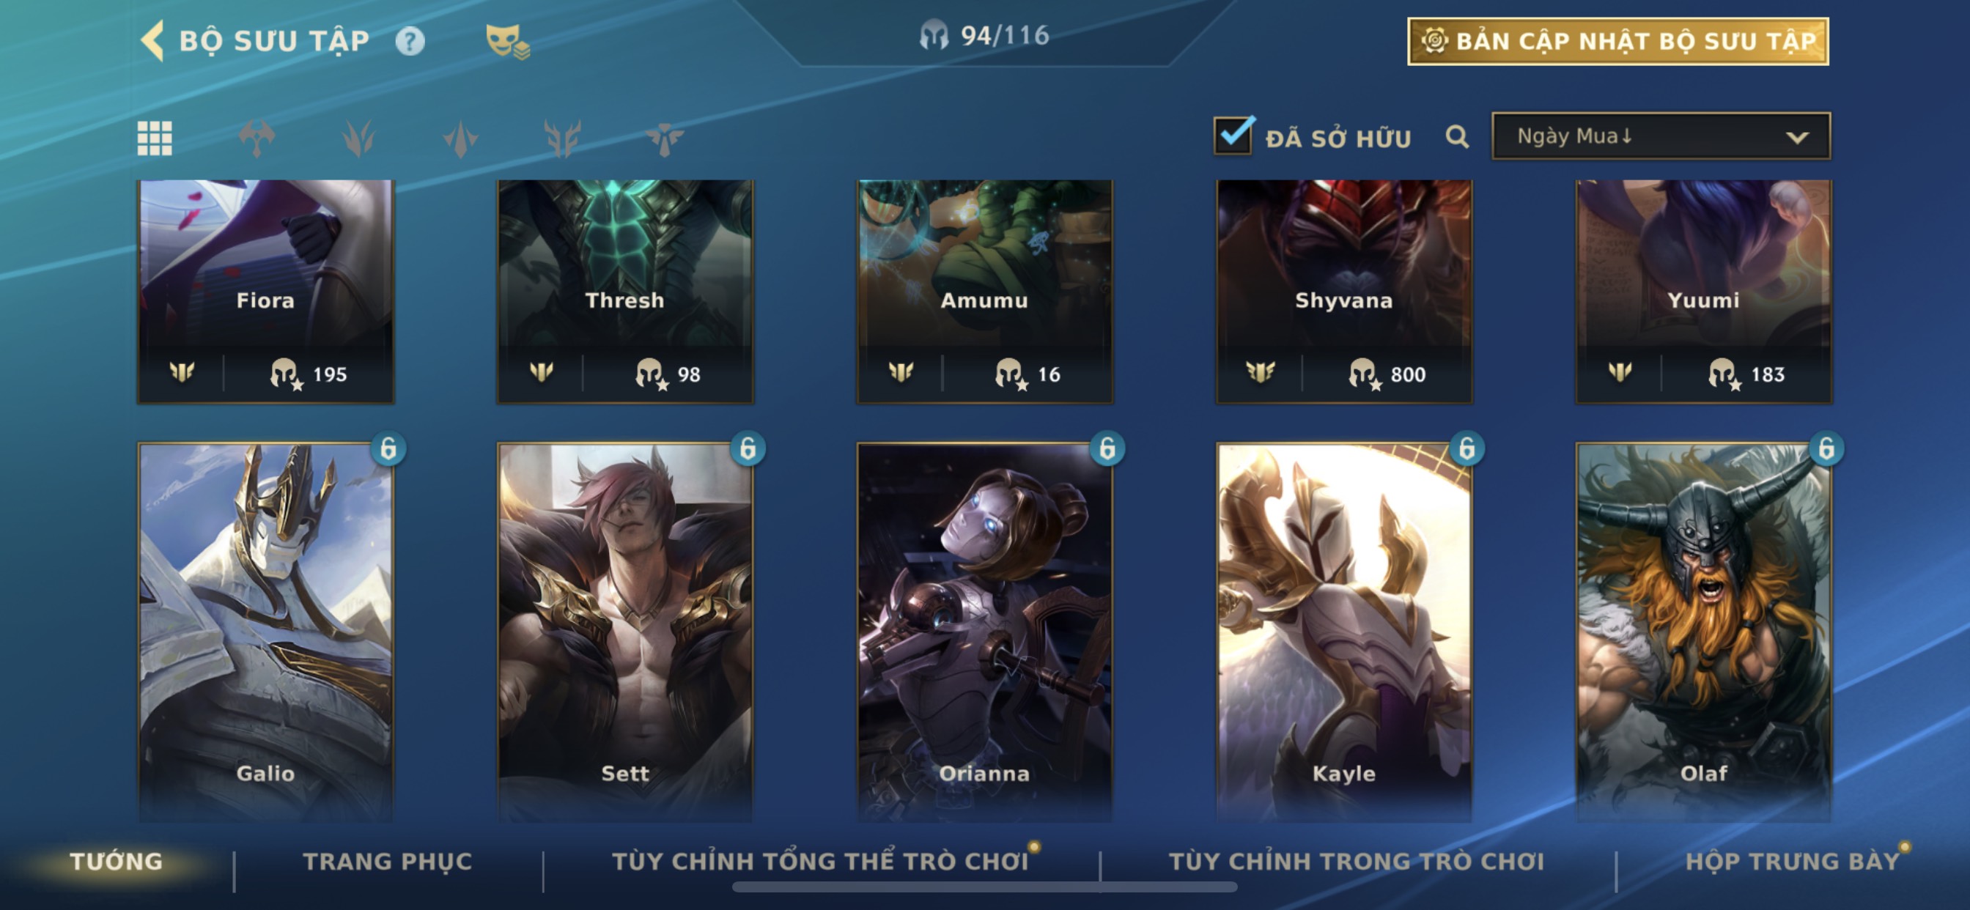The height and width of the screenshot is (910, 1970).
Task: Go back using the Bộ Sưu Tập arrow
Action: click(x=154, y=40)
